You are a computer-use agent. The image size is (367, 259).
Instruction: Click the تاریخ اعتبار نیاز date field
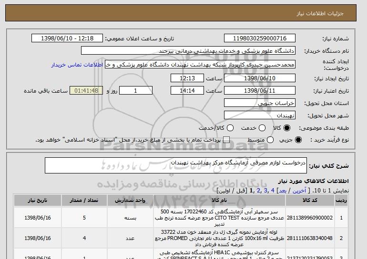coord(260,91)
